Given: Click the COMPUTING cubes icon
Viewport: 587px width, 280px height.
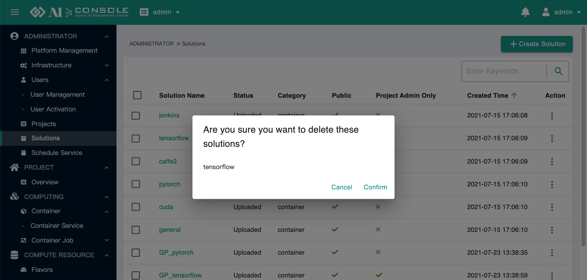Looking at the screenshot, I should (x=14, y=197).
